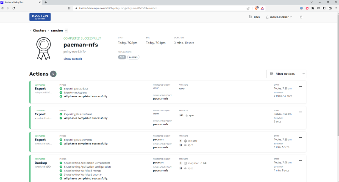Viewport: 339px width, 182px height.
Task: Open the blue 1Password extension icon
Action: coord(301,8)
